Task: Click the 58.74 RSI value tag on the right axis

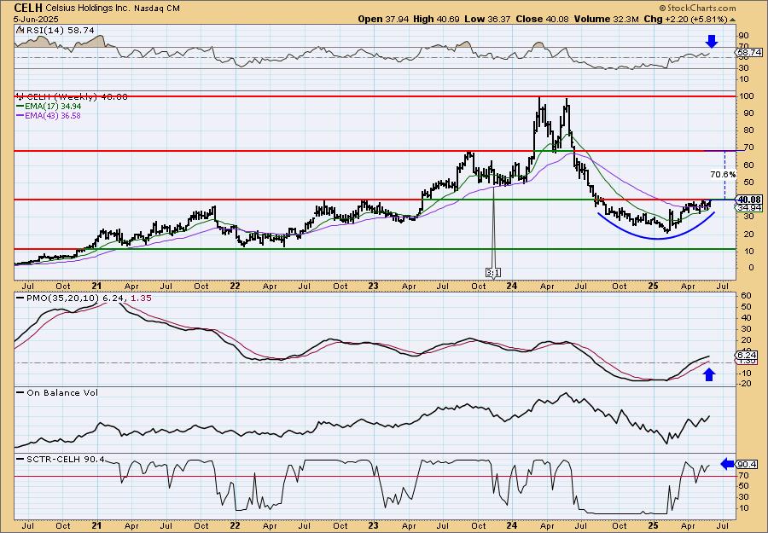Action: [749, 52]
